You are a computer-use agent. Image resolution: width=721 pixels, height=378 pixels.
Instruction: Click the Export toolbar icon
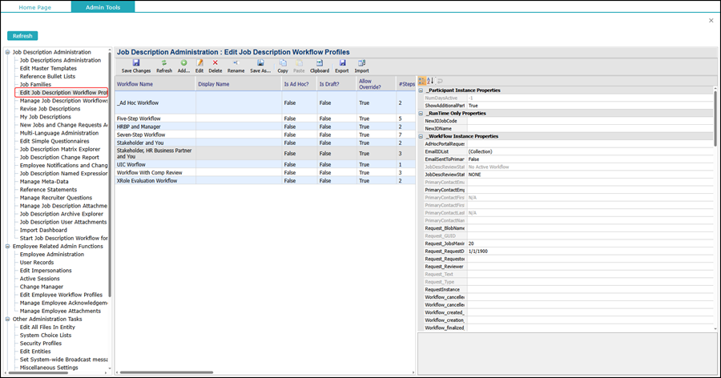(x=342, y=62)
